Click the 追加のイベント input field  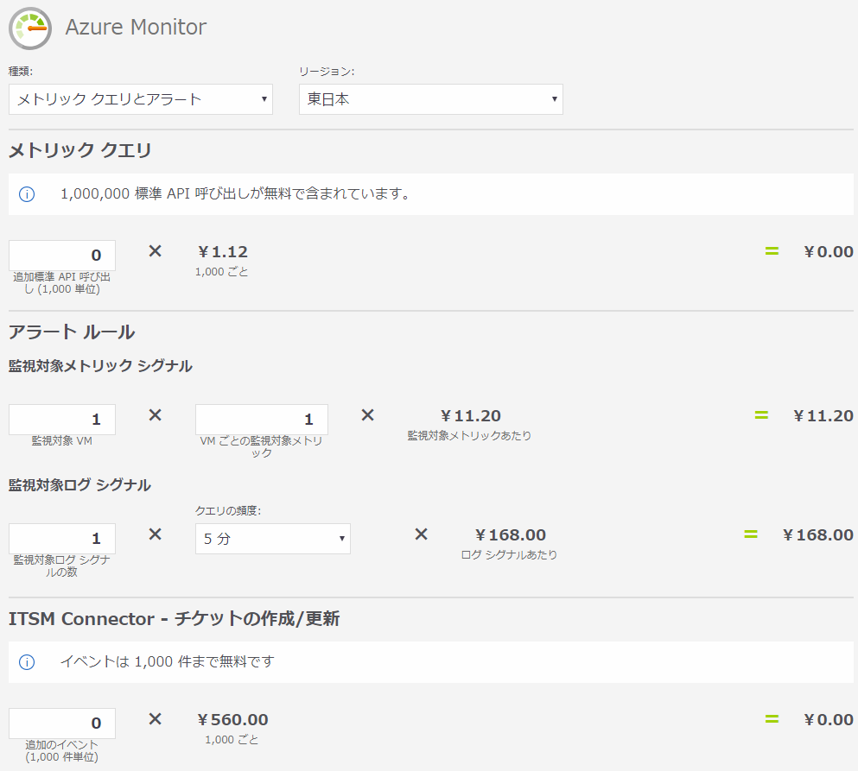pos(61,723)
